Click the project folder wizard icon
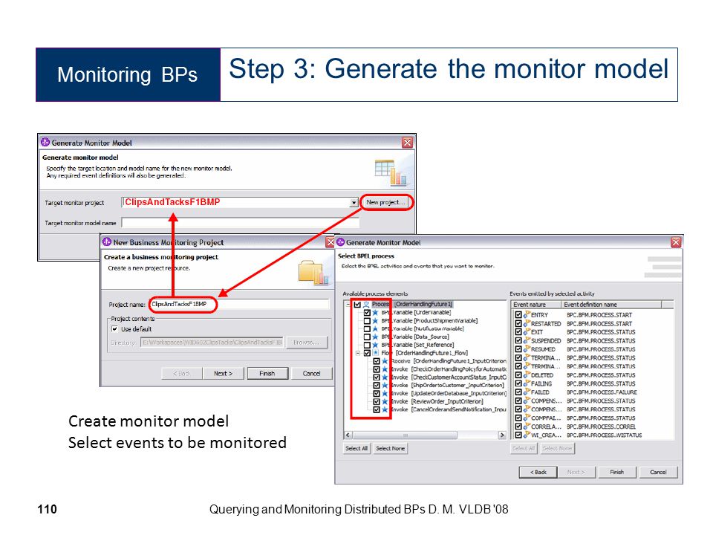Screen dimensions: 713x535 coord(313,273)
